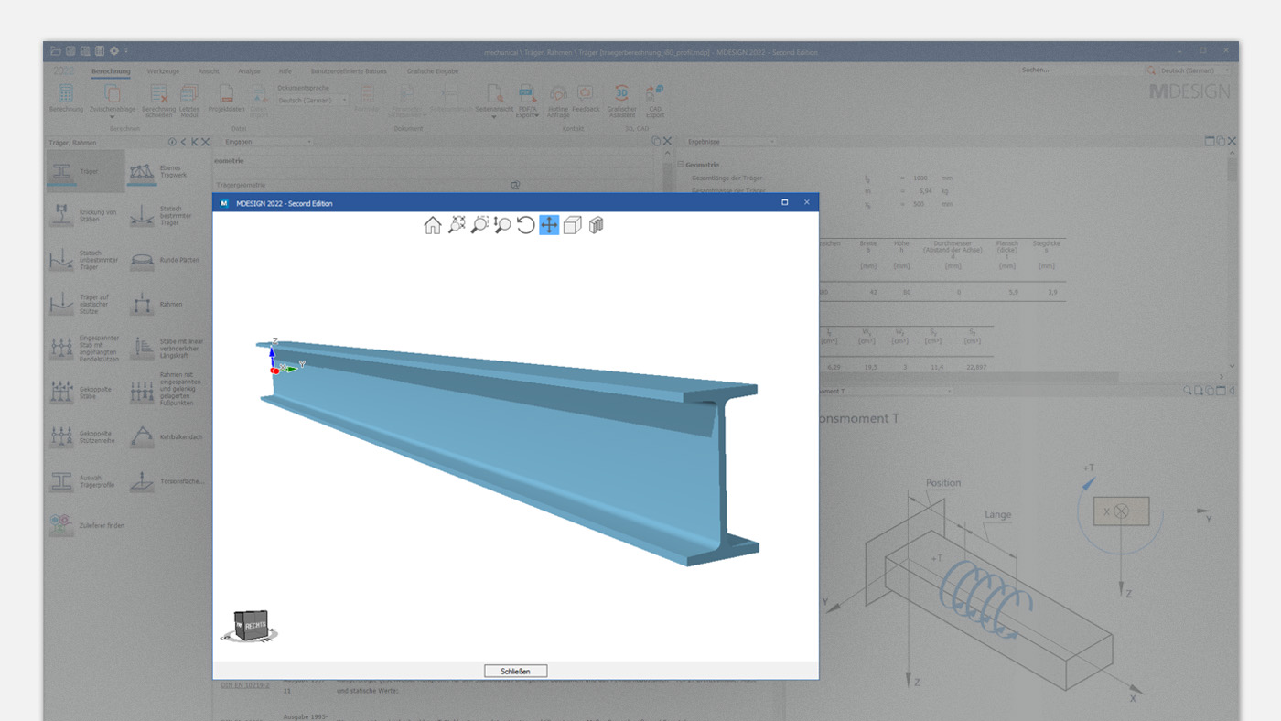Open Letztes Modul from the ribbon

point(189,102)
